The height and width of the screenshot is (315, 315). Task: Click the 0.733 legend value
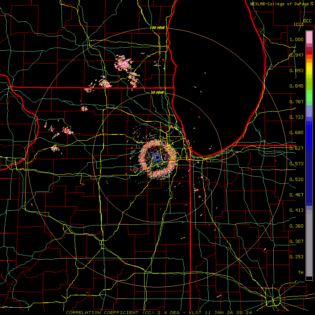click(296, 117)
